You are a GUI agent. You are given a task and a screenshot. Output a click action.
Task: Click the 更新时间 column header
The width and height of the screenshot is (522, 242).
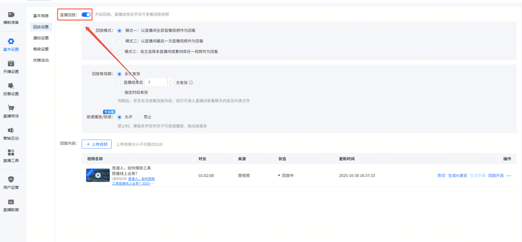click(x=347, y=159)
